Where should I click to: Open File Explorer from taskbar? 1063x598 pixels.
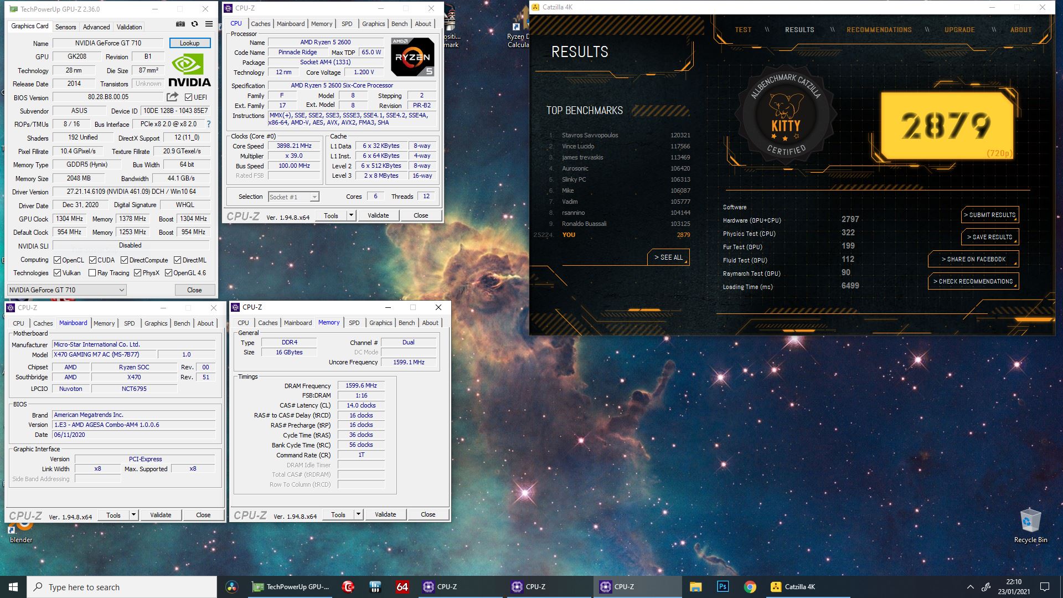point(696,587)
